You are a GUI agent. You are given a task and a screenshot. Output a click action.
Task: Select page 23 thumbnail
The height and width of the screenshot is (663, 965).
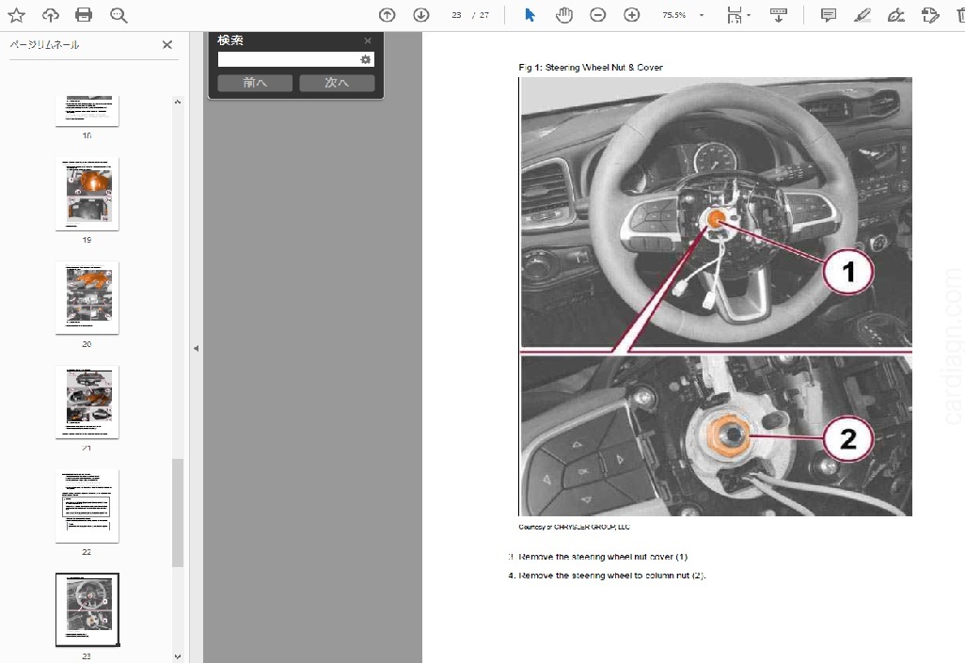[87, 610]
